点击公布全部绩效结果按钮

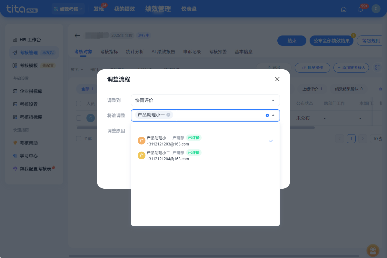click(331, 41)
